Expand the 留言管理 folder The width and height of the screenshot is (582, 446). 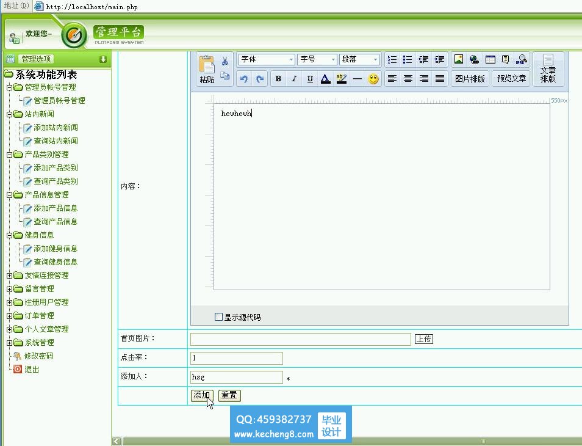(10, 289)
